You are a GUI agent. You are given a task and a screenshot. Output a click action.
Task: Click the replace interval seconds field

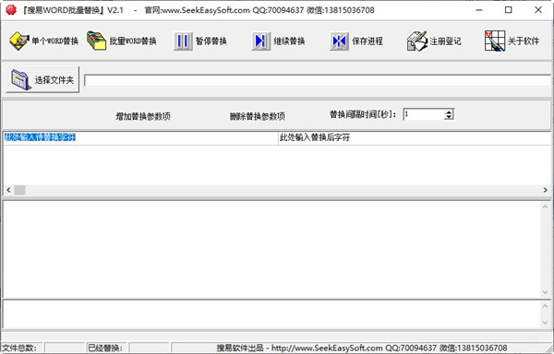click(x=424, y=114)
